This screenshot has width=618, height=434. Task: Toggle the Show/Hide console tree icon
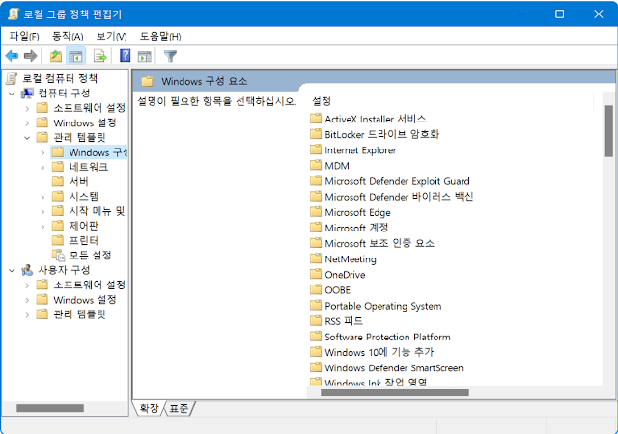tap(75, 56)
